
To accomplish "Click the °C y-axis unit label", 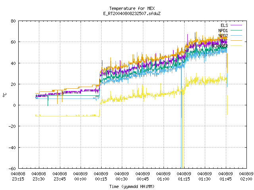I will [x=5, y=95].
